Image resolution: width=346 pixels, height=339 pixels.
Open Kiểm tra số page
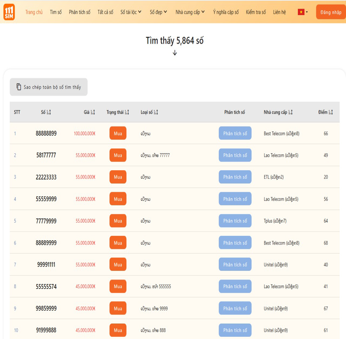256,12
